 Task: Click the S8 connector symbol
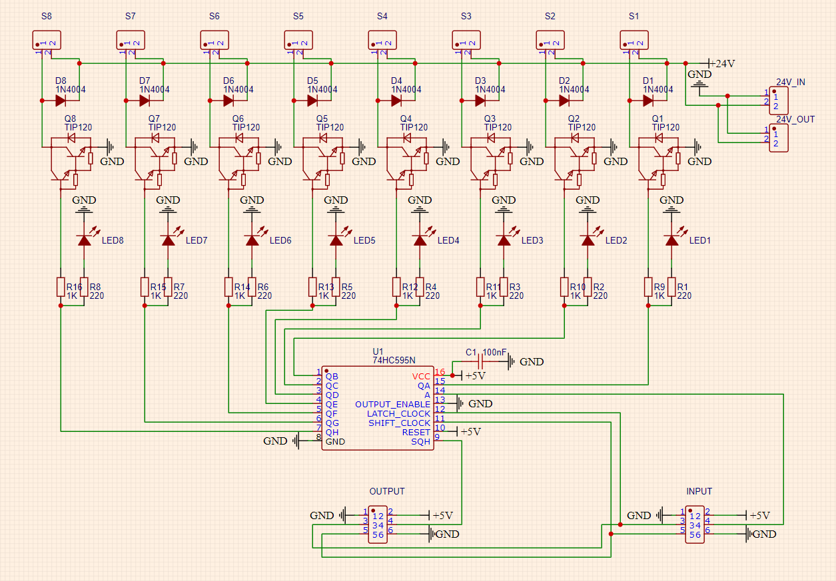click(47, 39)
